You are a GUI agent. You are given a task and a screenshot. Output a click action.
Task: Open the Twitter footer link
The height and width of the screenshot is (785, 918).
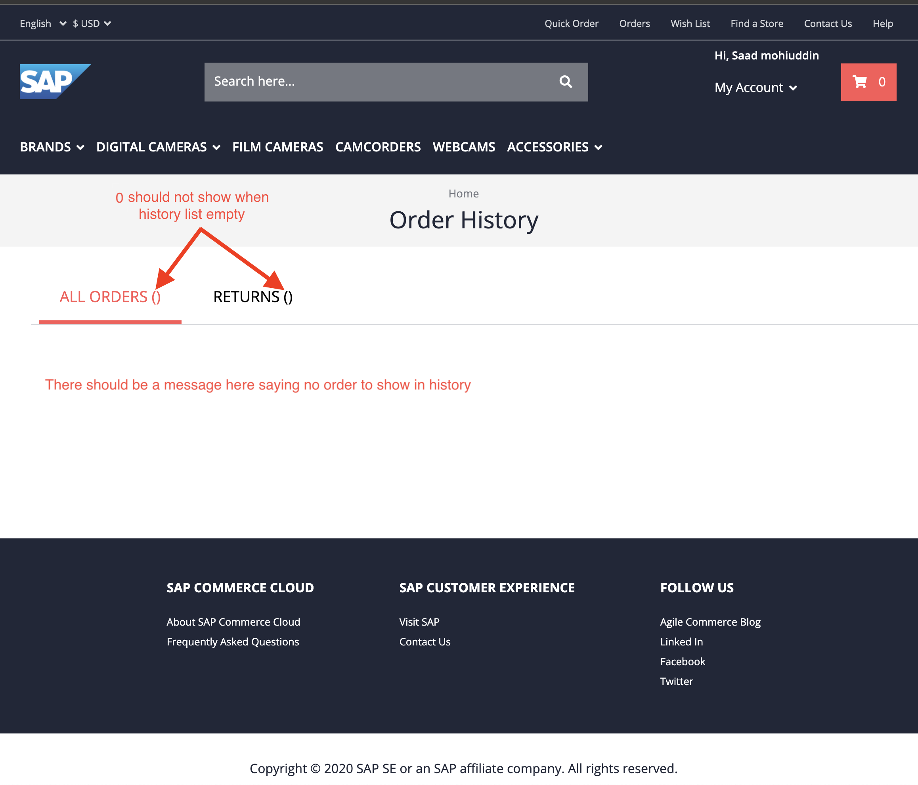point(677,681)
